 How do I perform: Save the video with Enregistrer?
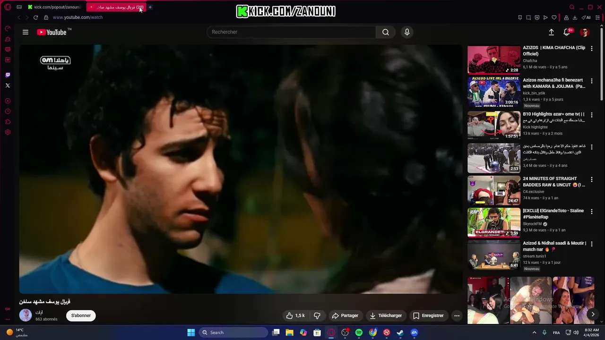tap(428, 315)
